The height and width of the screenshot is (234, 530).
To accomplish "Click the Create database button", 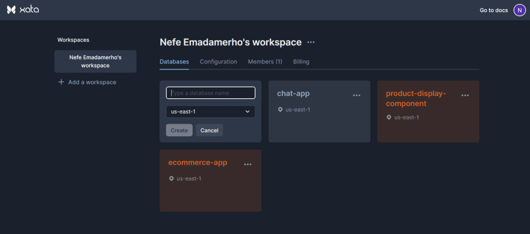I will 179,130.
